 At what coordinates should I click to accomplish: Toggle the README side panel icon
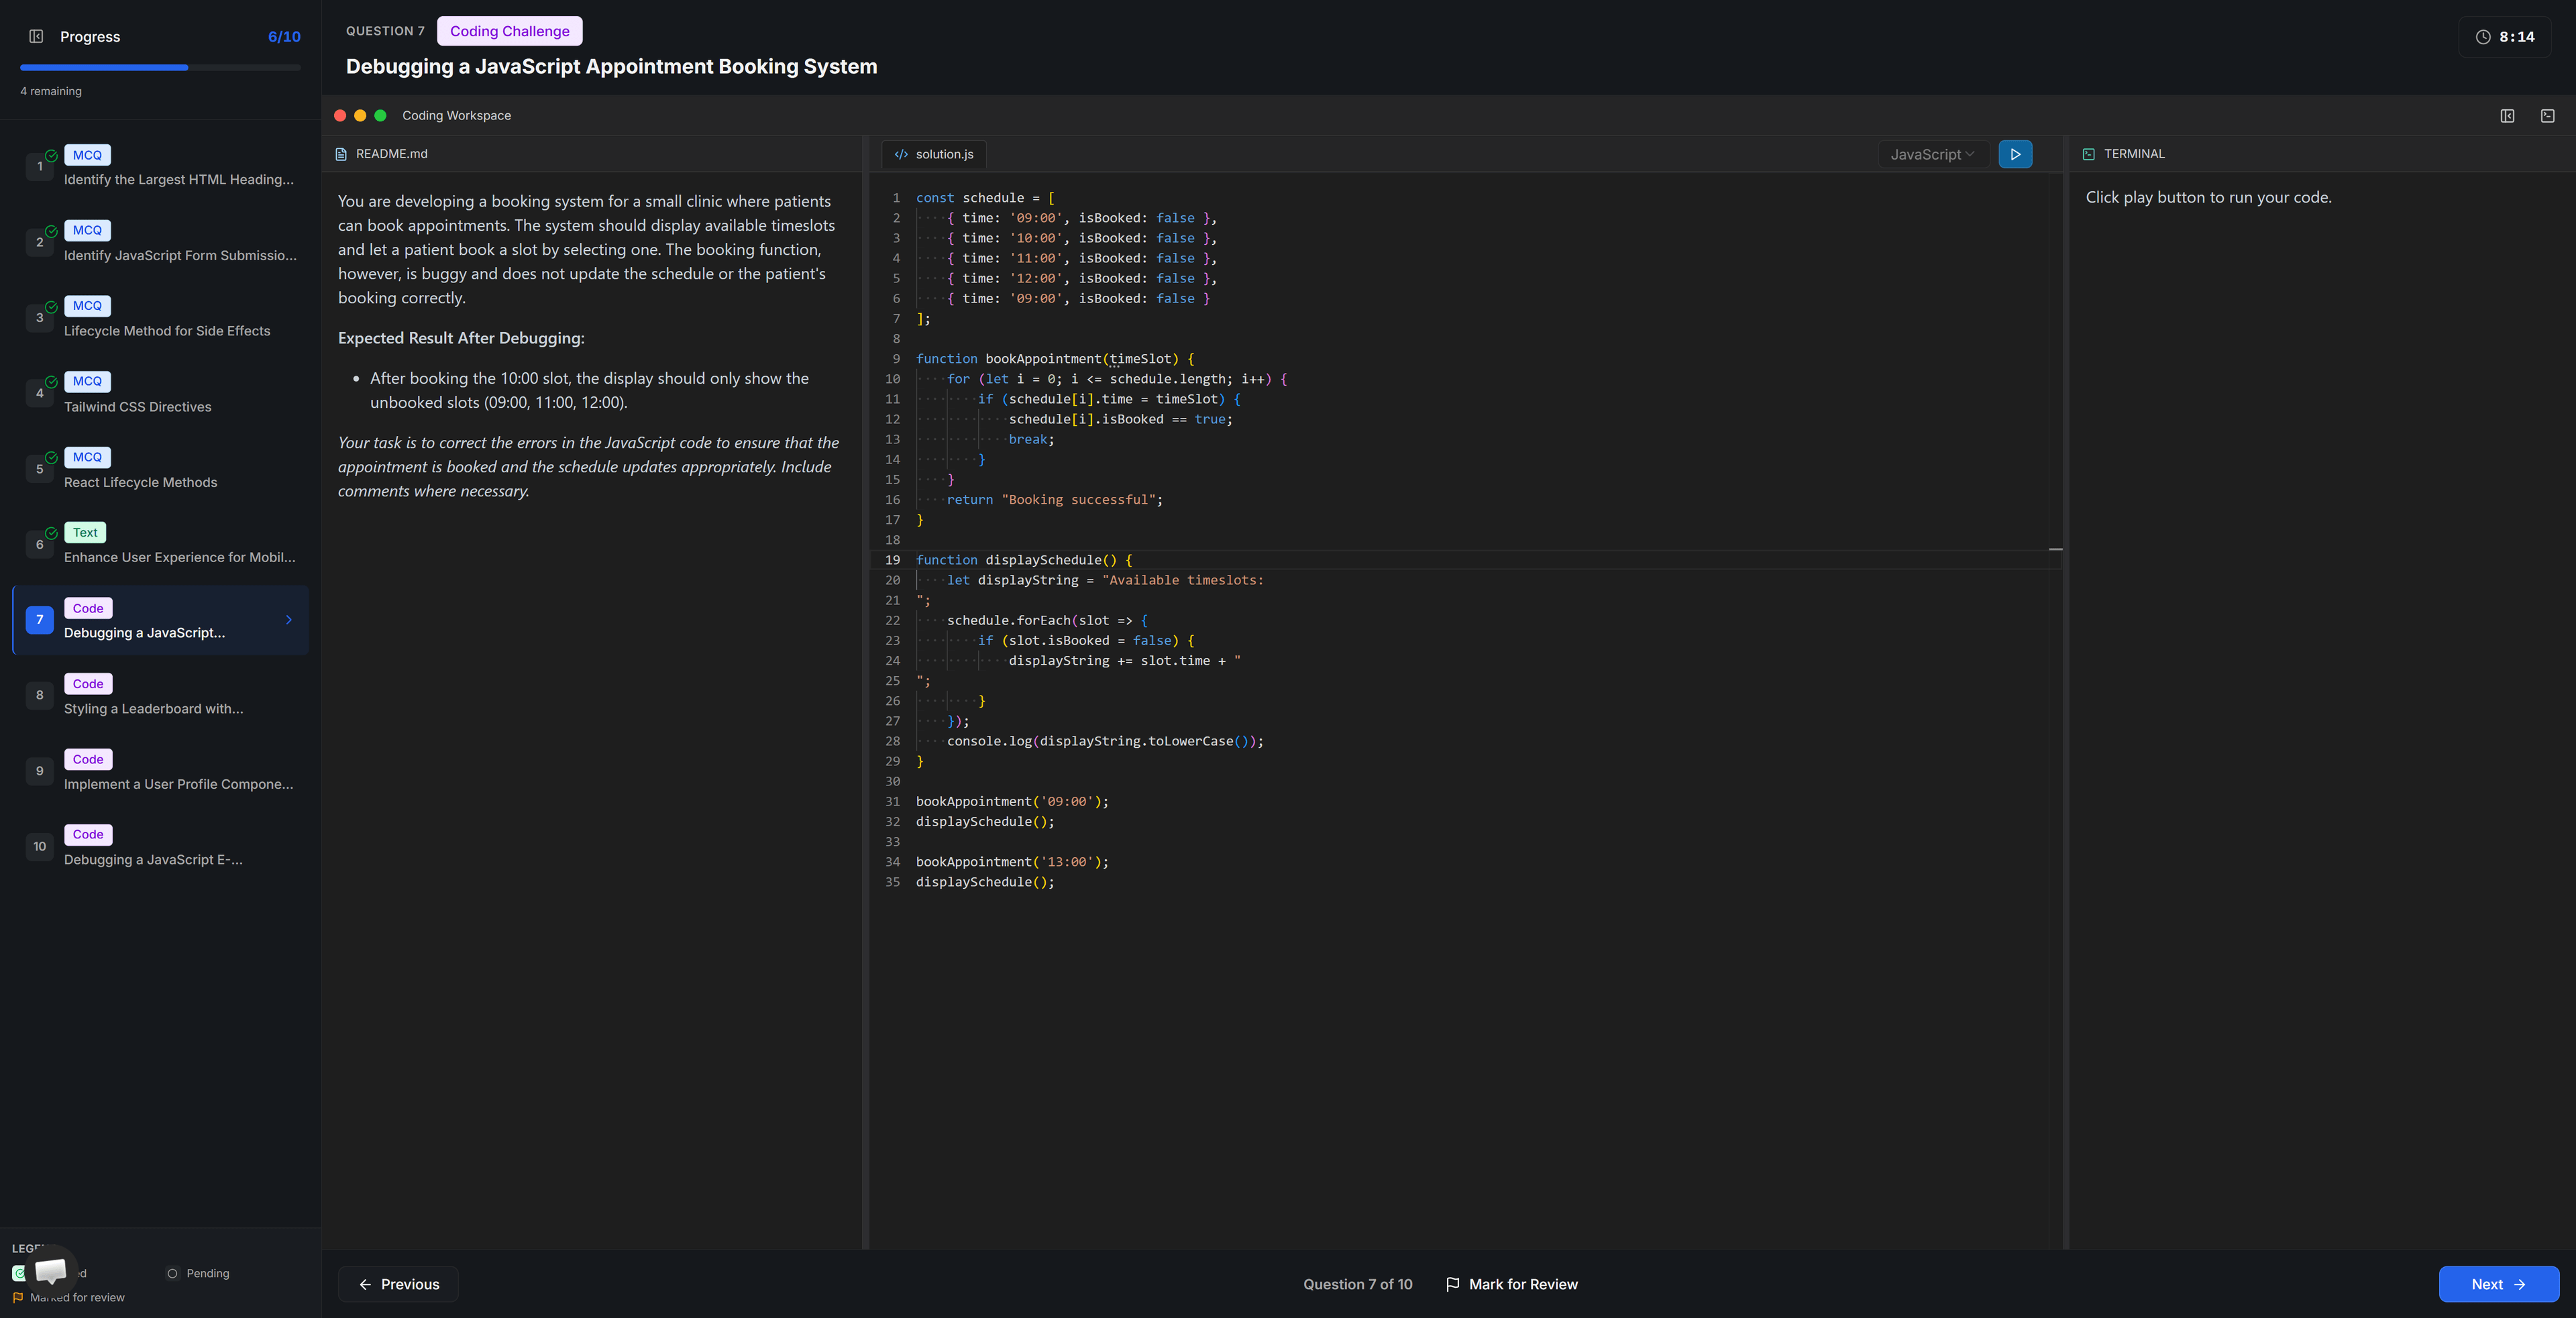point(2507,116)
